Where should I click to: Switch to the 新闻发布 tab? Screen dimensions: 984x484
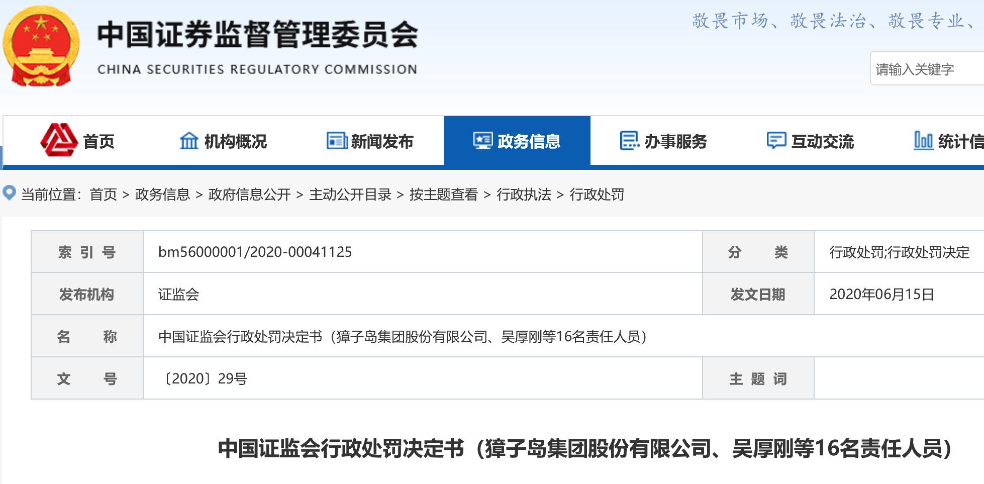[382, 142]
